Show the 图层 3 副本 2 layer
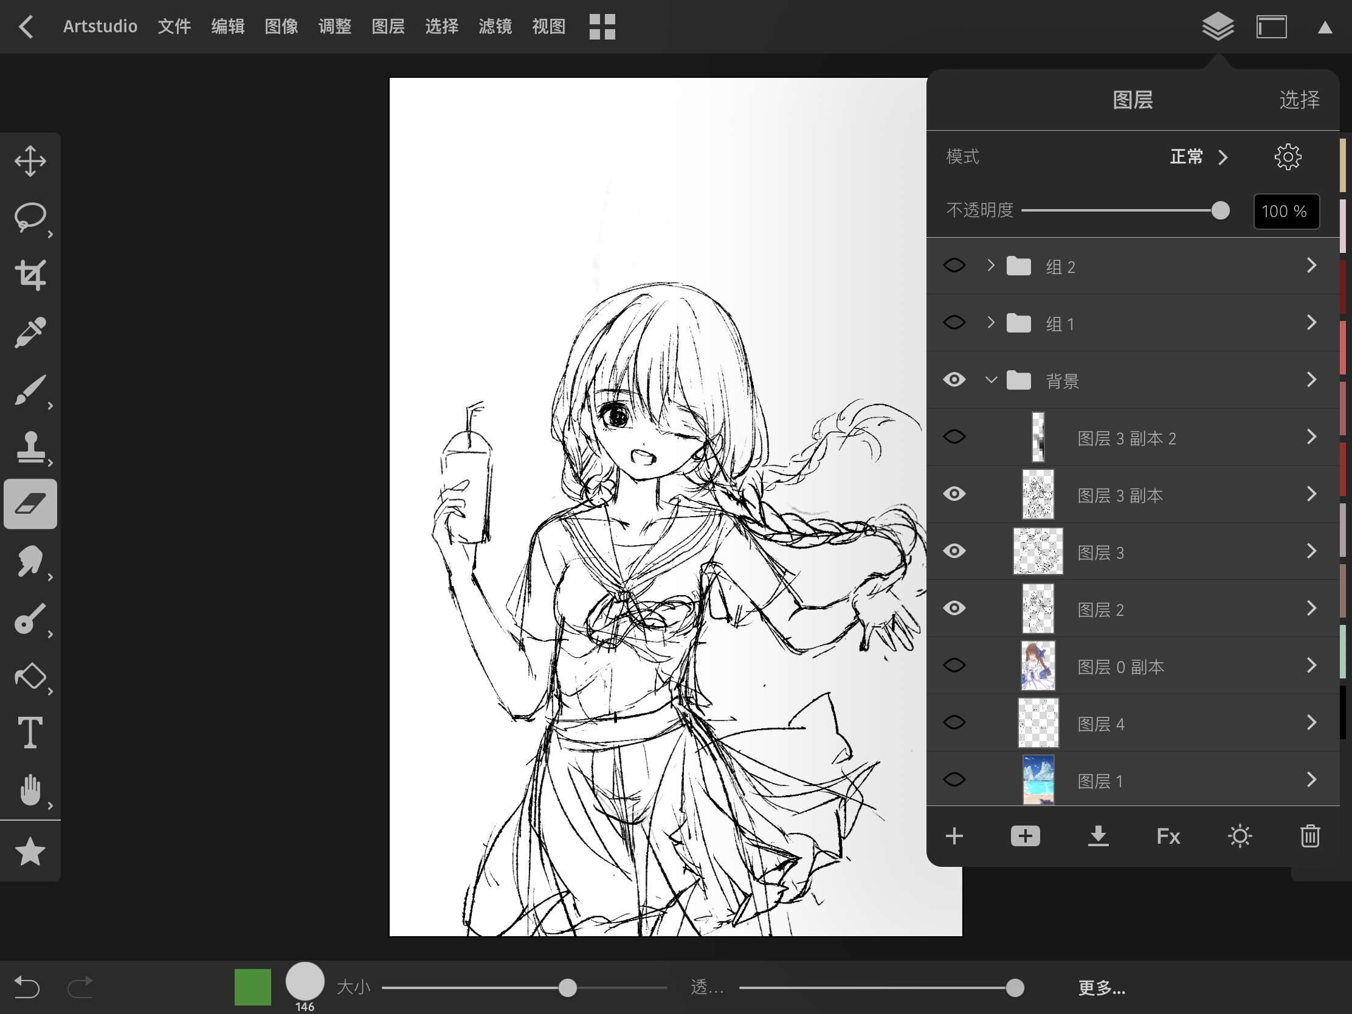The image size is (1352, 1014). pos(954,437)
